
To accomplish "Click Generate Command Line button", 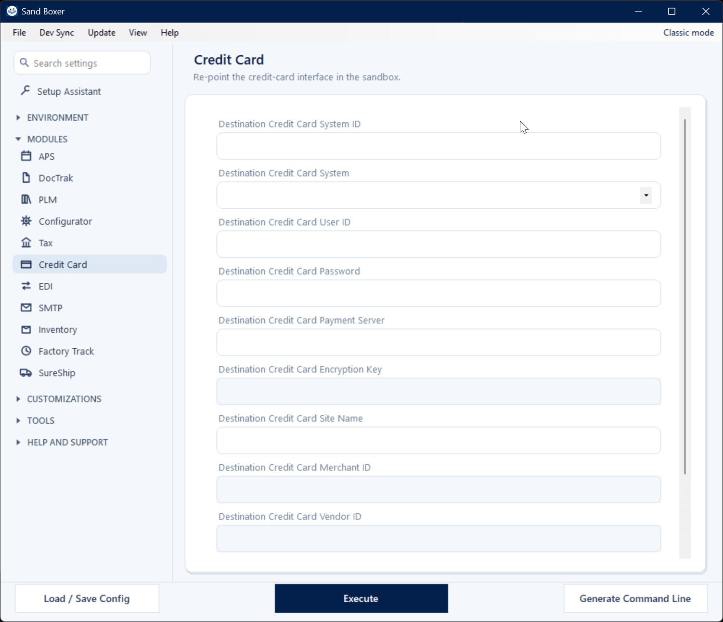I will (x=635, y=598).
